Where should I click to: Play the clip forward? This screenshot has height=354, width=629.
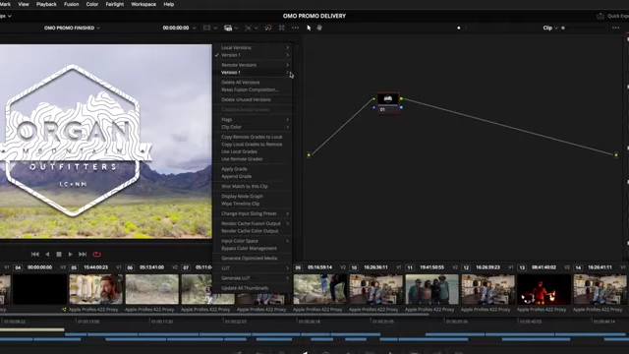point(70,255)
